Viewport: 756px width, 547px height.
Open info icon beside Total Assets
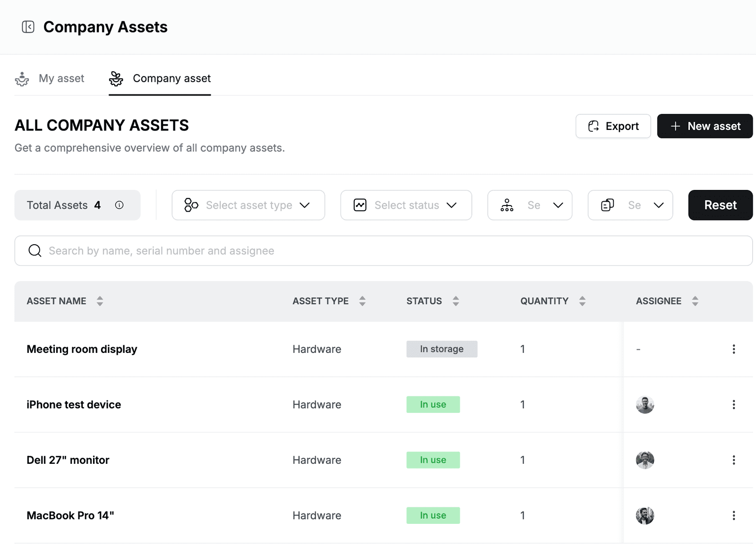click(x=119, y=205)
